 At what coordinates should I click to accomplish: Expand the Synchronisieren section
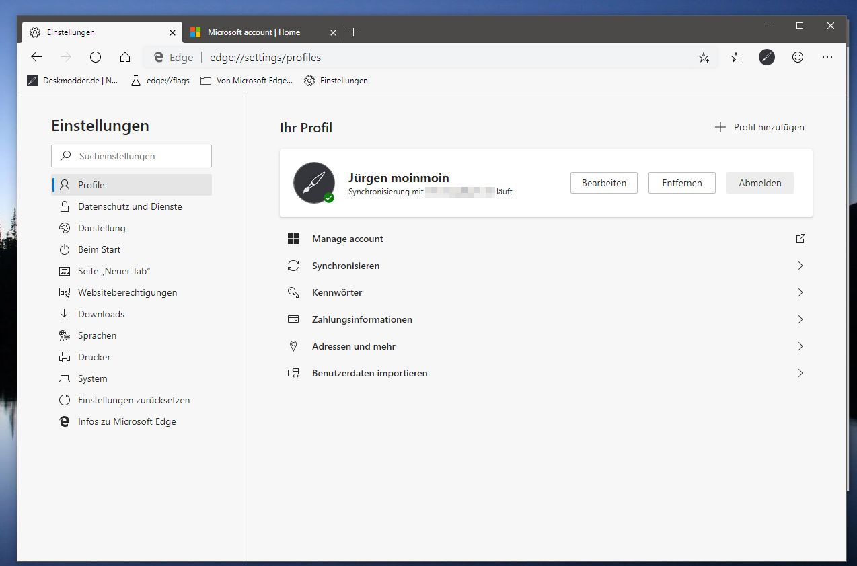546,266
